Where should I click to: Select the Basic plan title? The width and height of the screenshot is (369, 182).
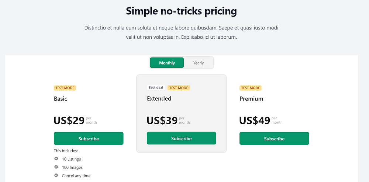tap(61, 99)
